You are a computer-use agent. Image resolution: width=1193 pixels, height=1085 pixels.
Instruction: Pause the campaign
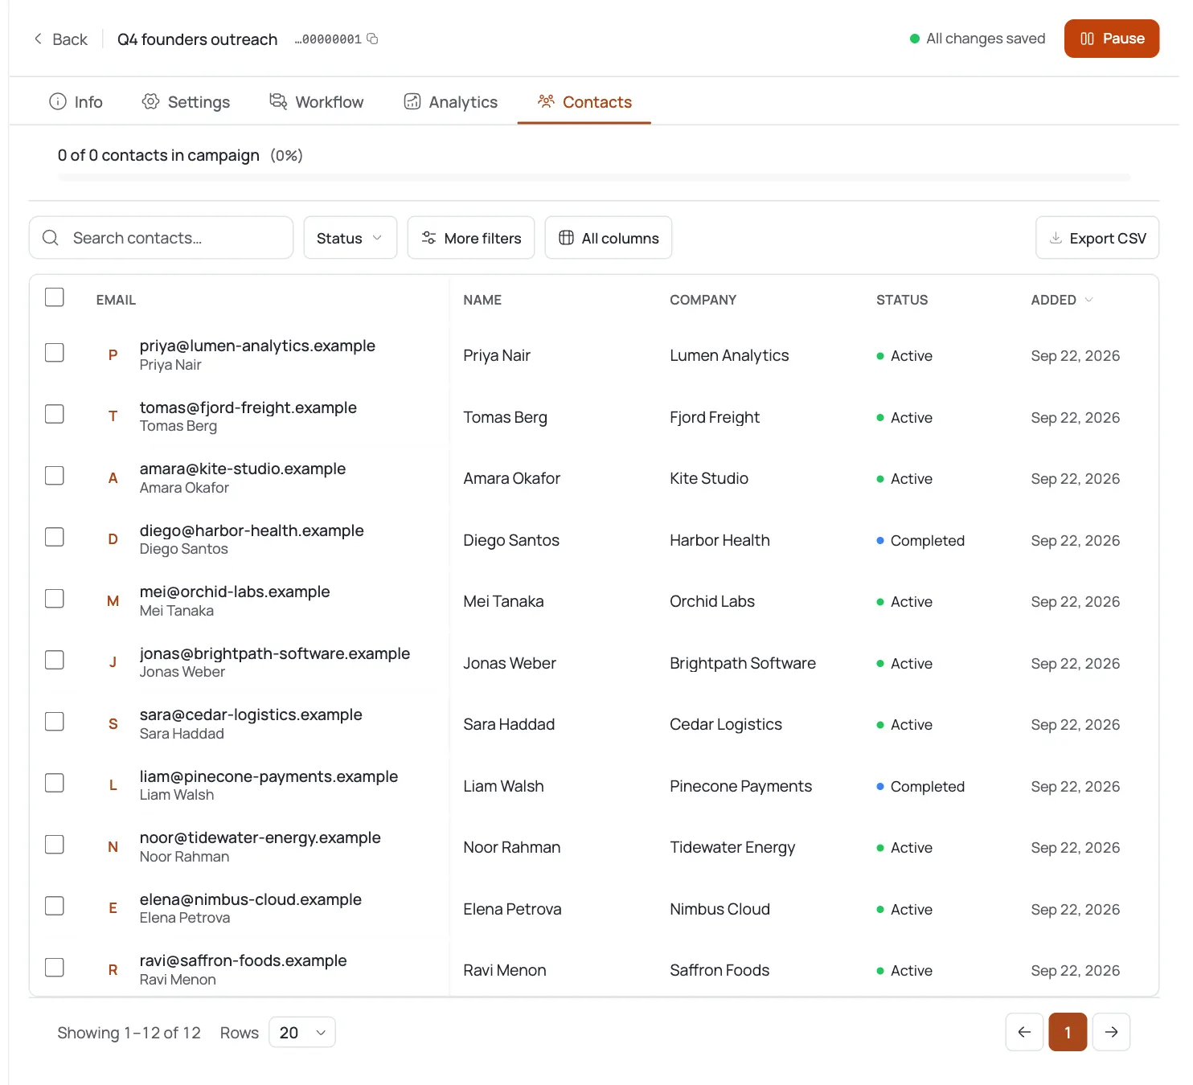(1111, 39)
